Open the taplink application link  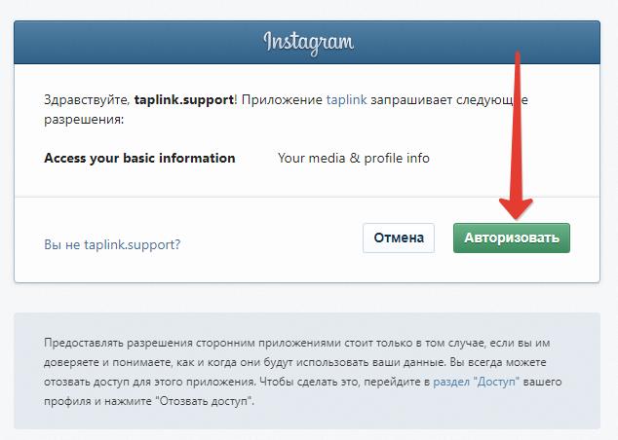(x=346, y=99)
